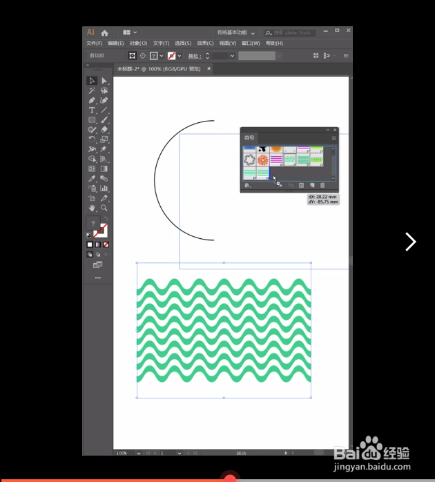Open control bar stroke color dropdown
The image size is (435, 482).
coord(180,56)
